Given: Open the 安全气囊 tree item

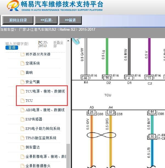Looking at the screenshot, I should 33,82.
